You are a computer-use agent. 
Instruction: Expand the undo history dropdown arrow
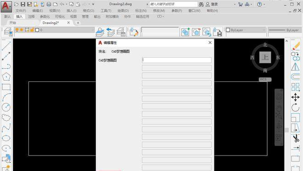pyautogui.click(x=67, y=4)
